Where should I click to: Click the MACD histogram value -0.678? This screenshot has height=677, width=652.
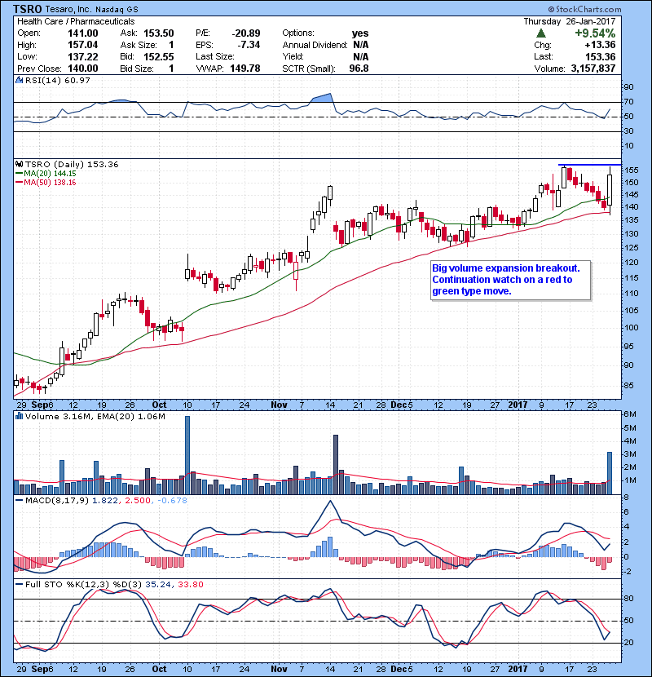pyautogui.click(x=172, y=501)
